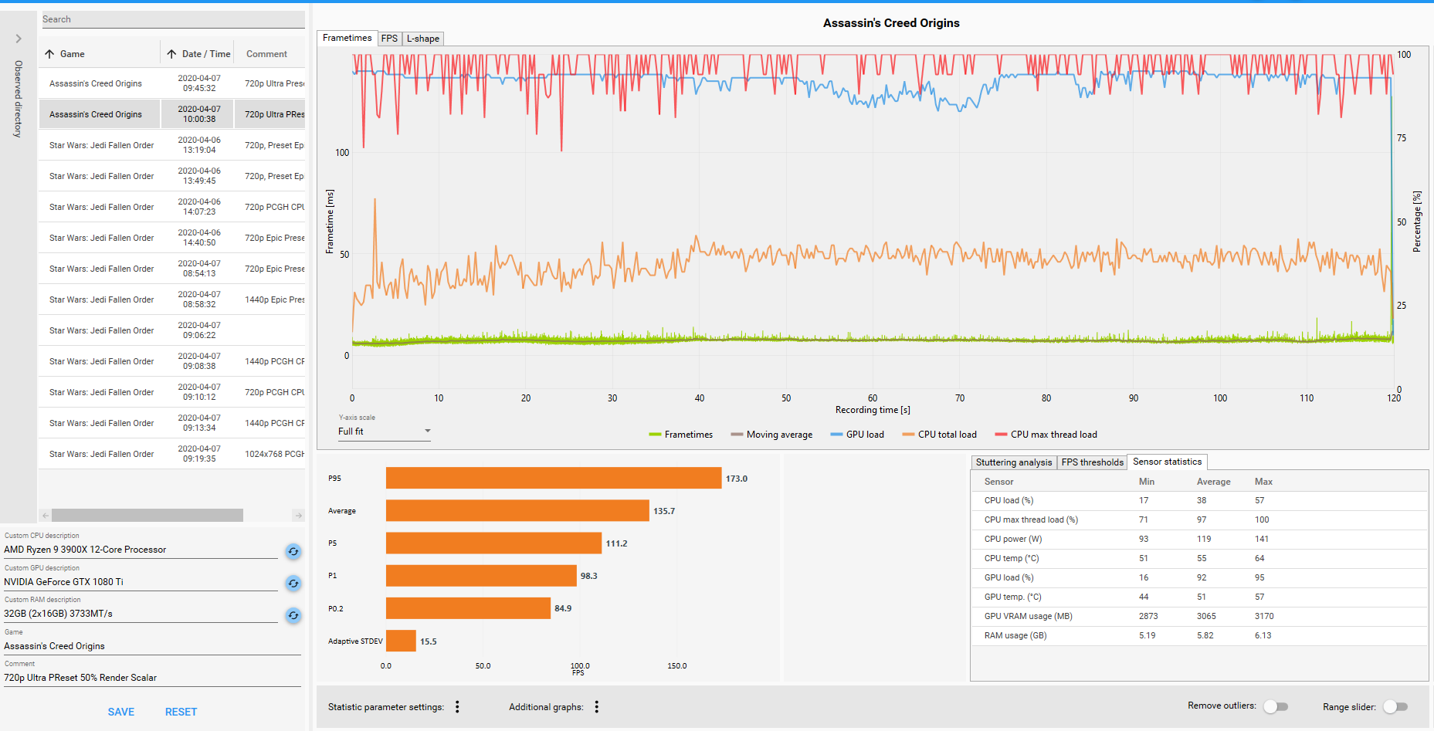Click right arrow of record list scrollbar

(x=299, y=515)
